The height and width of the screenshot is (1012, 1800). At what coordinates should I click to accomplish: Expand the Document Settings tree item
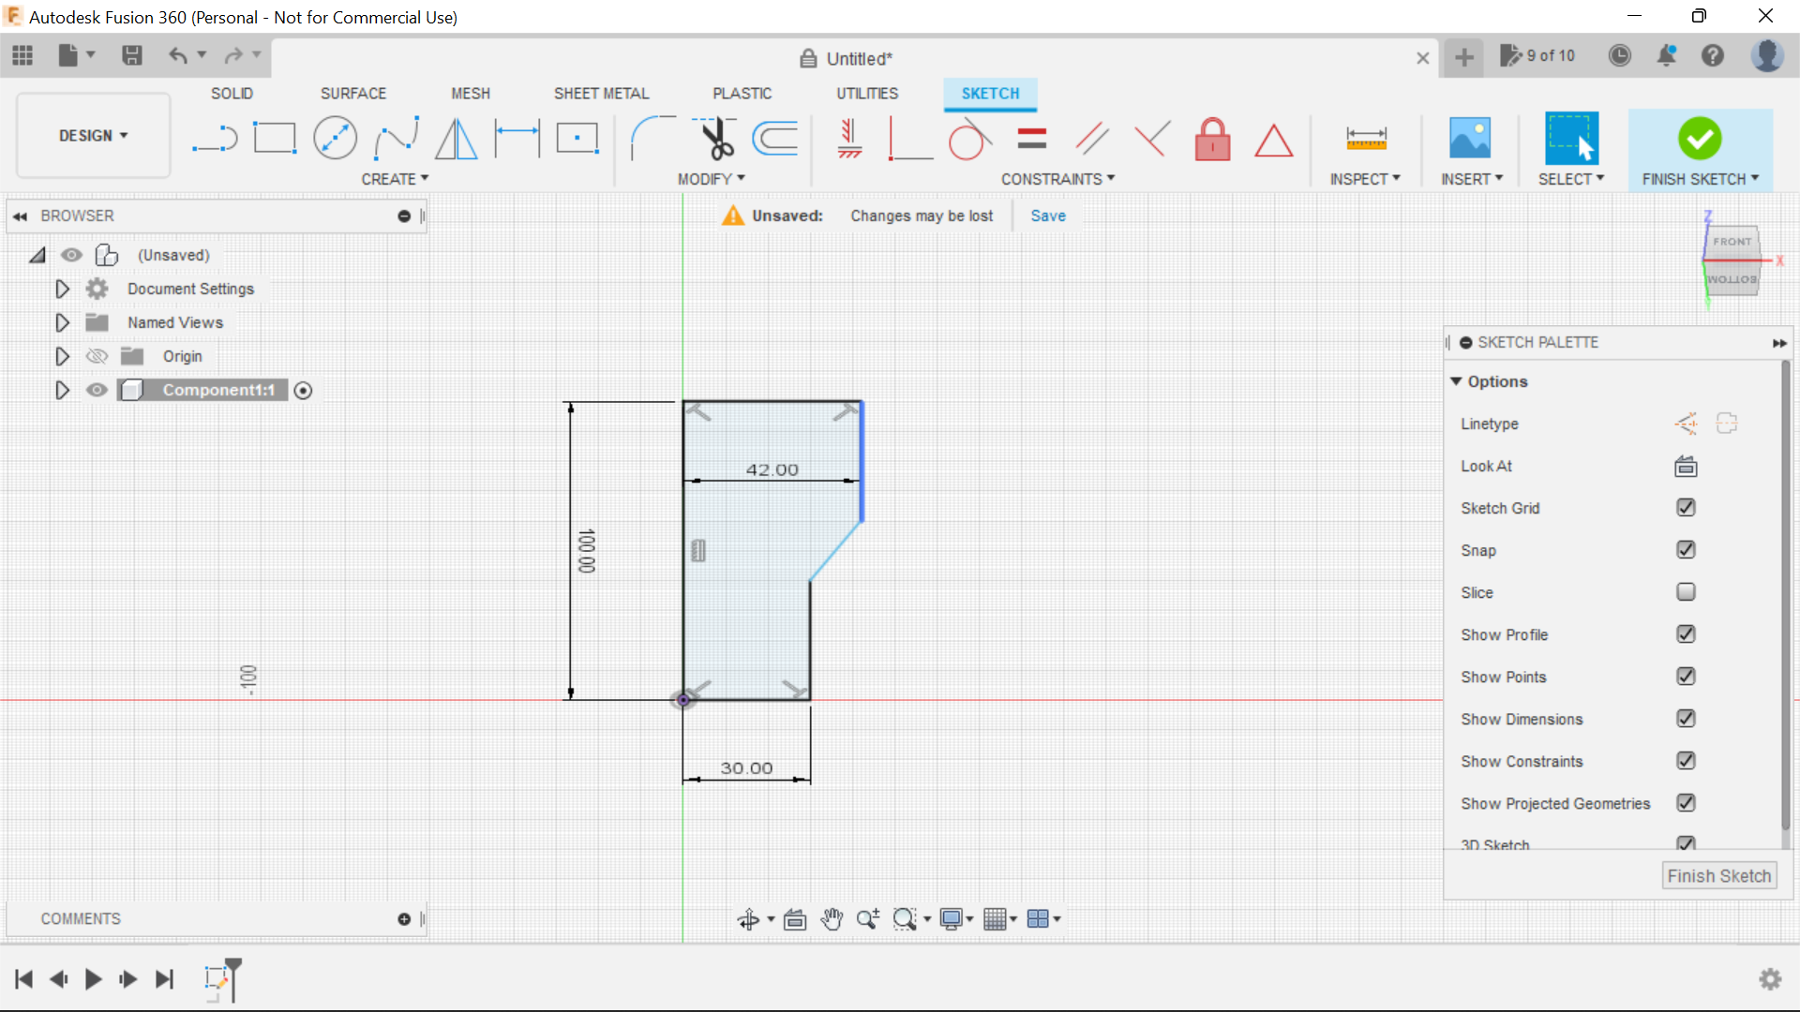tap(62, 289)
